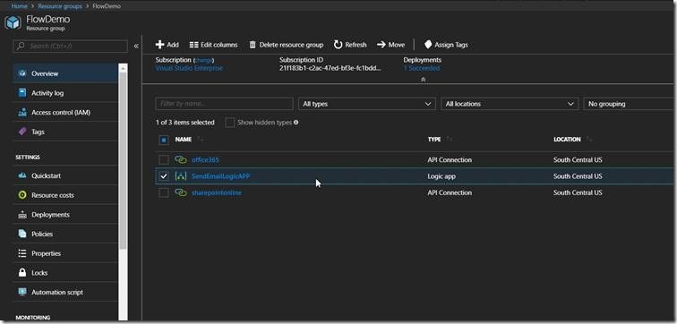Click the Locks padlock icon
This screenshot has width=677, height=324.
click(x=23, y=273)
